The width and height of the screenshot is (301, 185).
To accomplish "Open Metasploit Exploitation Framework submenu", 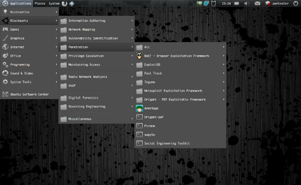I will (x=181, y=91).
